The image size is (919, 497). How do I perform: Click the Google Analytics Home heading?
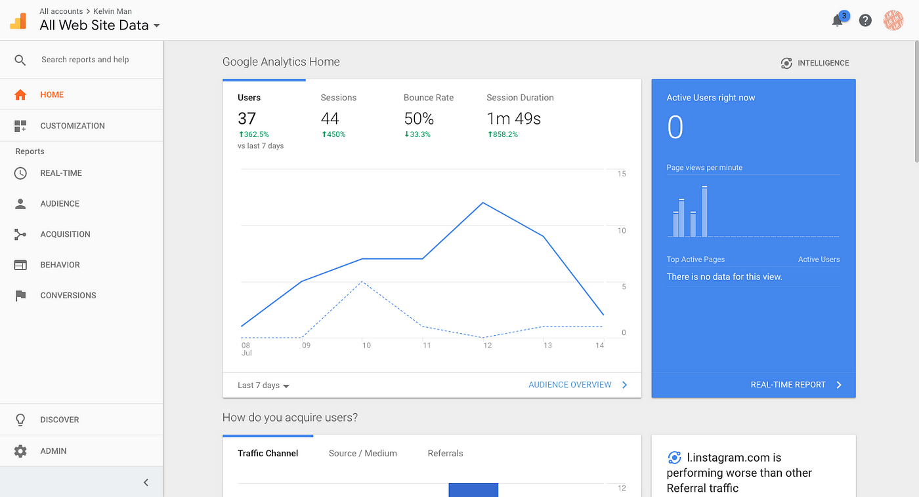coord(281,62)
